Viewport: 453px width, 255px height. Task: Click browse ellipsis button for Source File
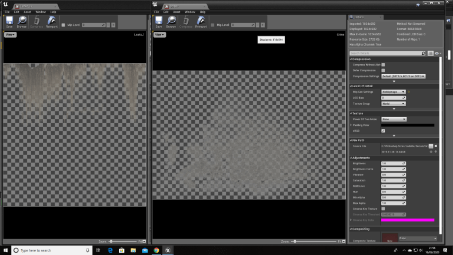coord(431,146)
